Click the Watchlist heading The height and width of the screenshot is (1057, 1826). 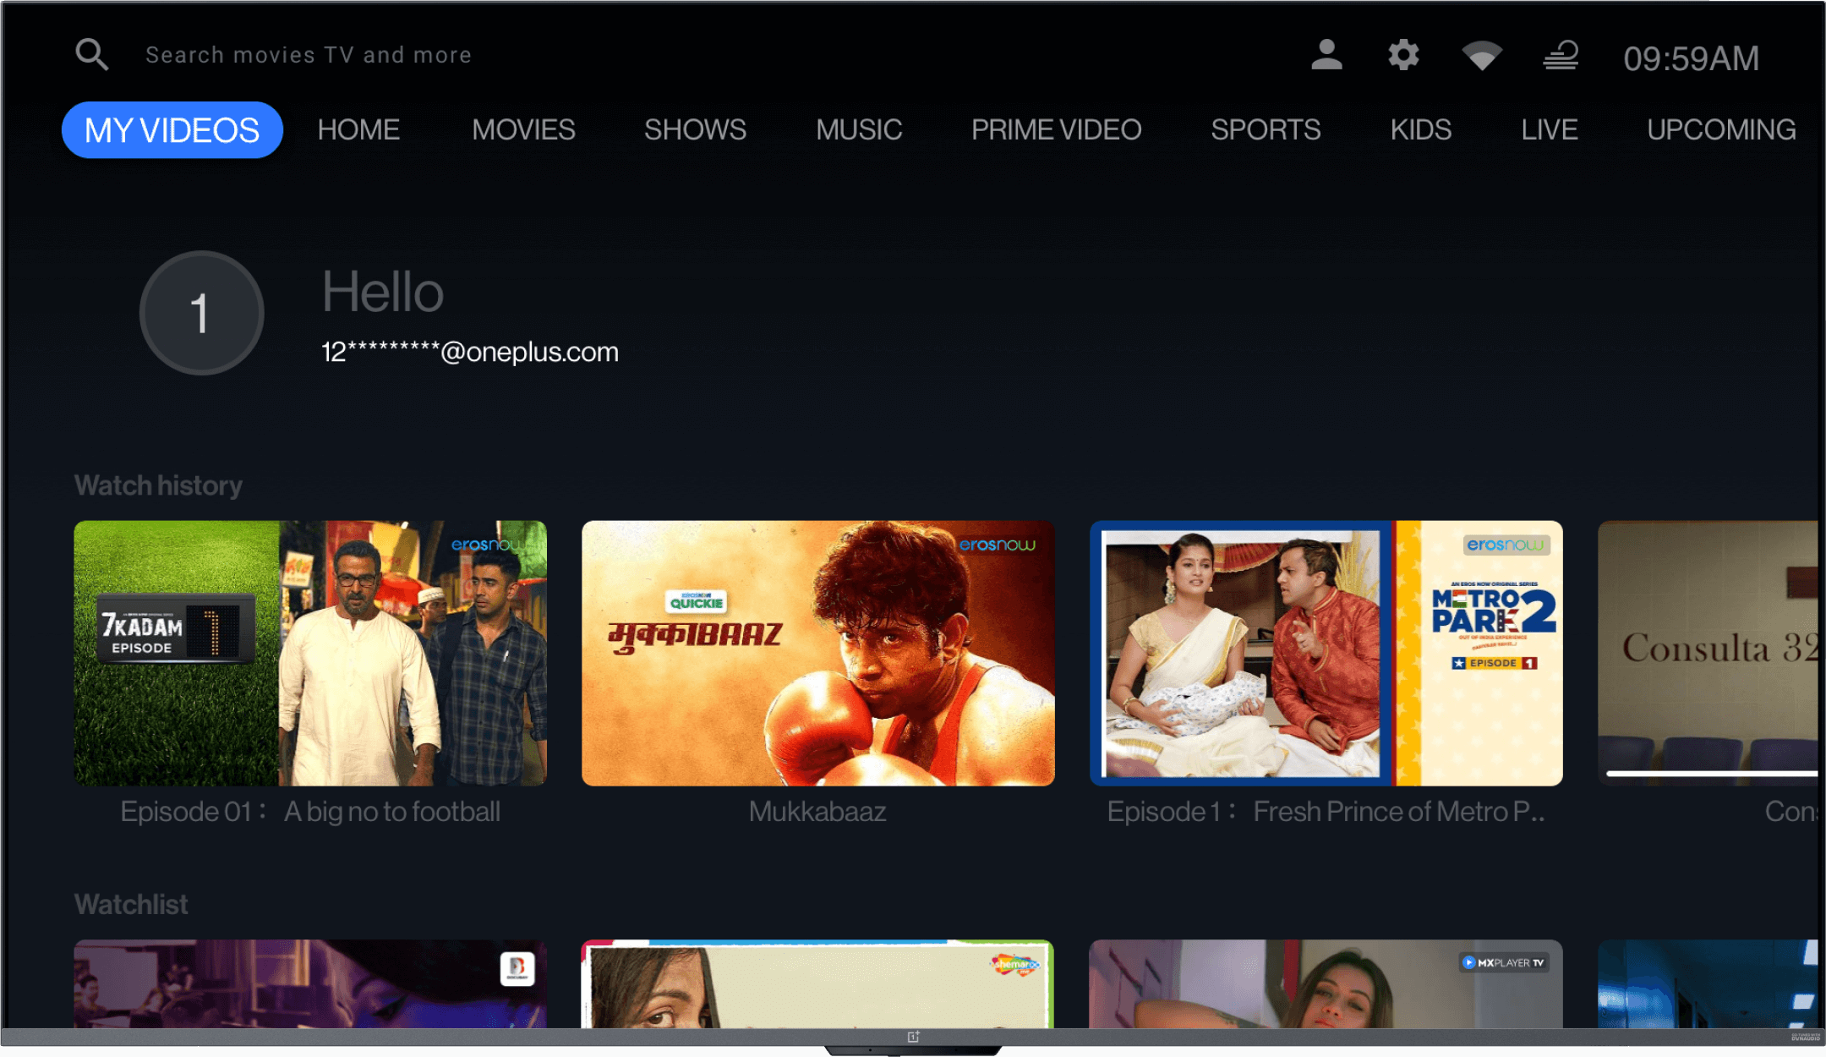pos(131,904)
